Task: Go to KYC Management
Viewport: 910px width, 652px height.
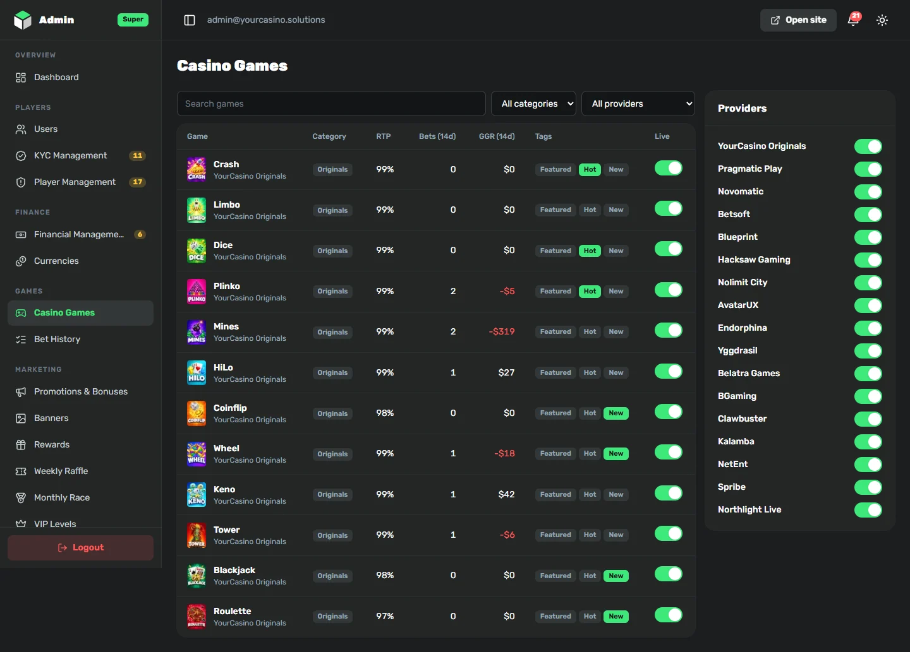Action: tap(80, 155)
